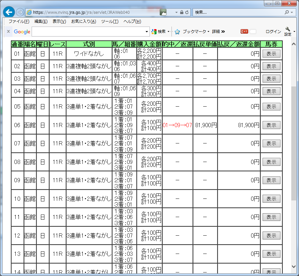Click the 81,900円 payout unit price cell
The width and height of the screenshot is (299, 276).
(x=206, y=125)
